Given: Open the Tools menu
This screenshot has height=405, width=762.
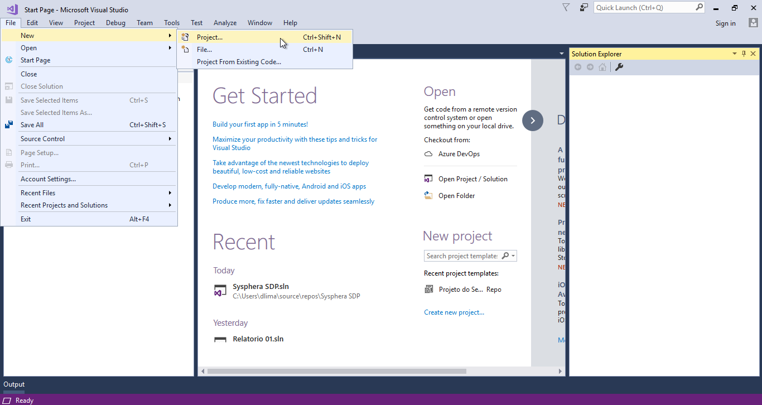Looking at the screenshot, I should click(x=172, y=23).
